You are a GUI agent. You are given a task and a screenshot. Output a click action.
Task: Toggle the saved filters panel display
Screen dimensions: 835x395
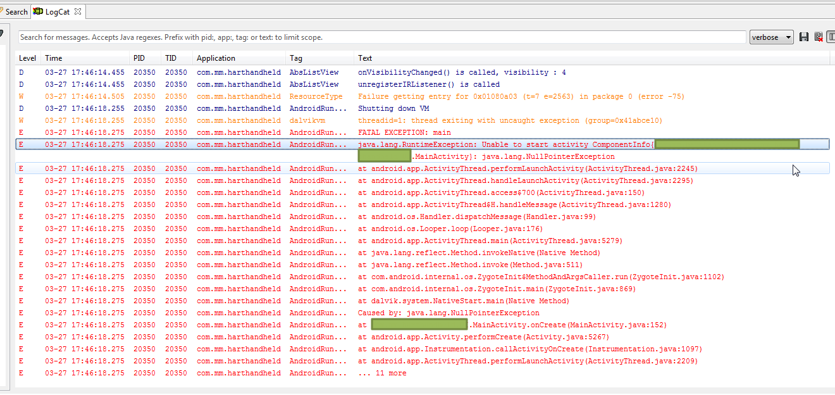click(x=831, y=37)
